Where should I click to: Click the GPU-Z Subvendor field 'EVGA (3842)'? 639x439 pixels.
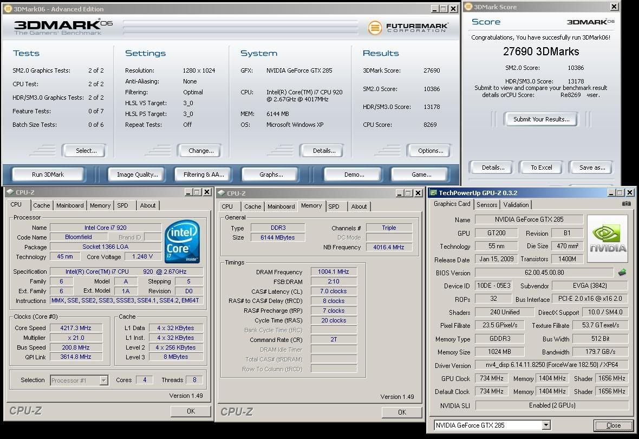pyautogui.click(x=589, y=286)
